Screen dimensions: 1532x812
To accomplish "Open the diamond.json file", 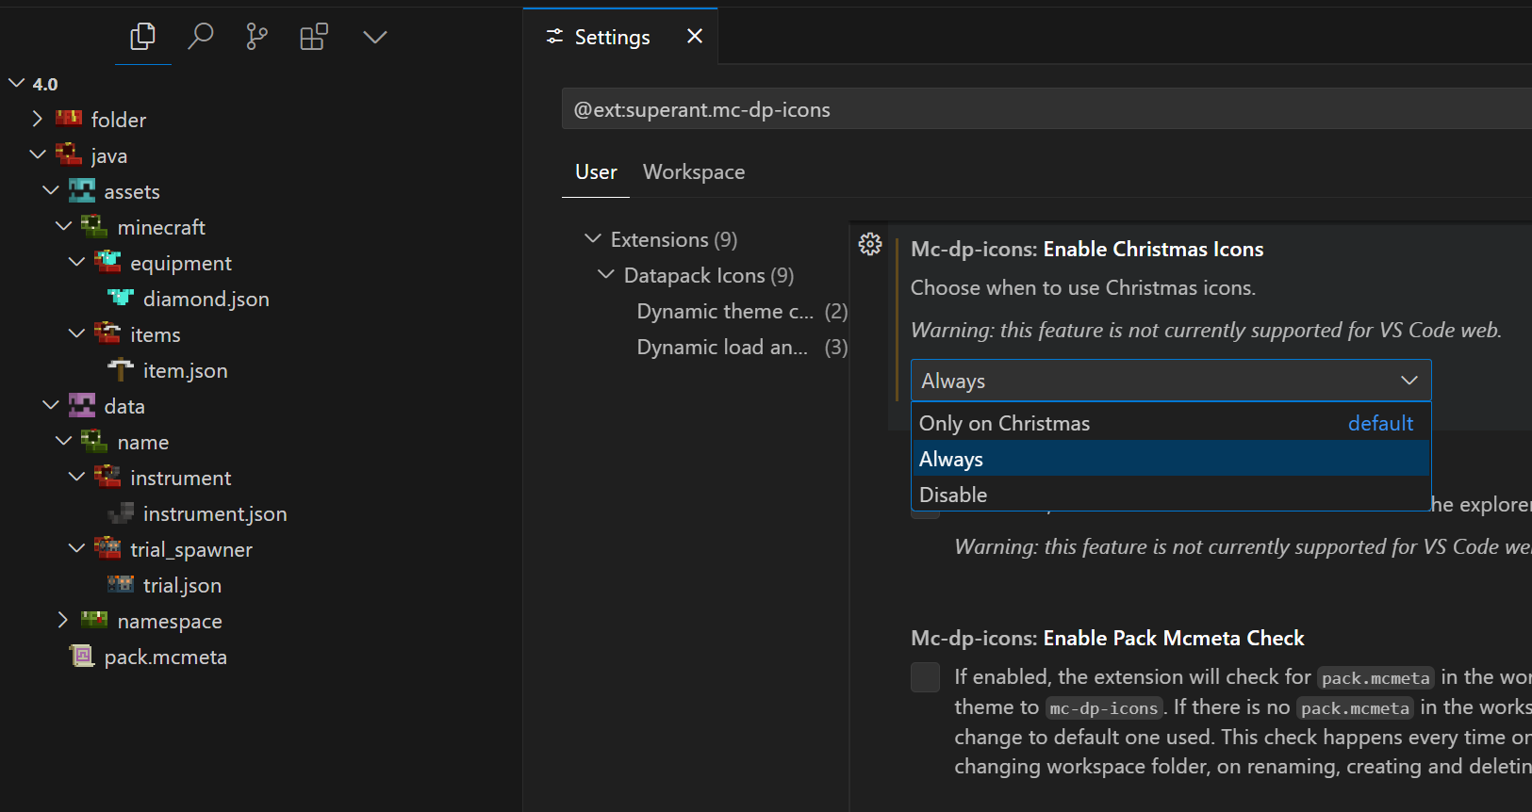I will coord(206,300).
